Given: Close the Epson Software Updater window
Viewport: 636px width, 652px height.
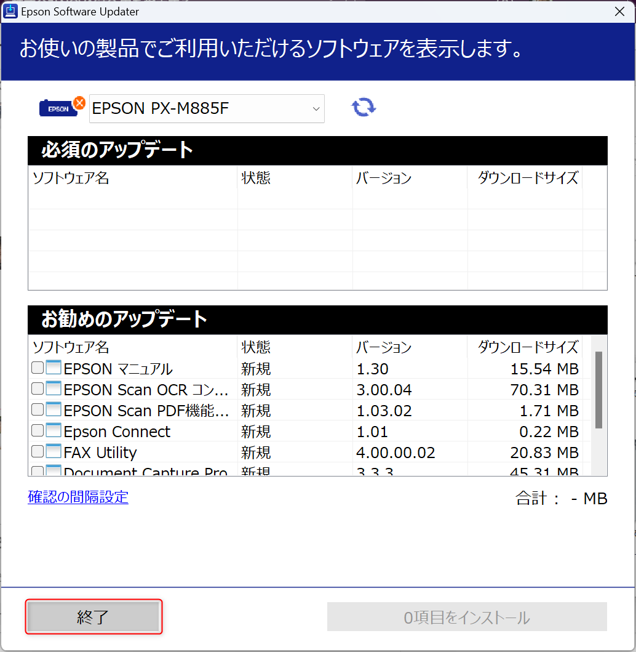Looking at the screenshot, I should point(619,11).
